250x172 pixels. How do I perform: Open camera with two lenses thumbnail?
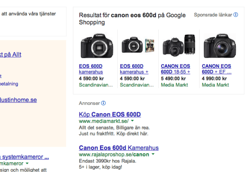click(x=179, y=45)
